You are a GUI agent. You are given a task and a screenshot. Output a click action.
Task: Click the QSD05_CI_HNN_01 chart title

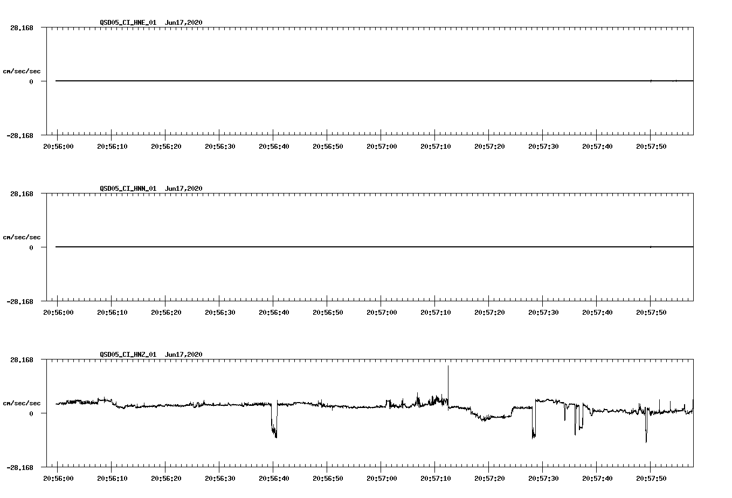[x=151, y=188]
